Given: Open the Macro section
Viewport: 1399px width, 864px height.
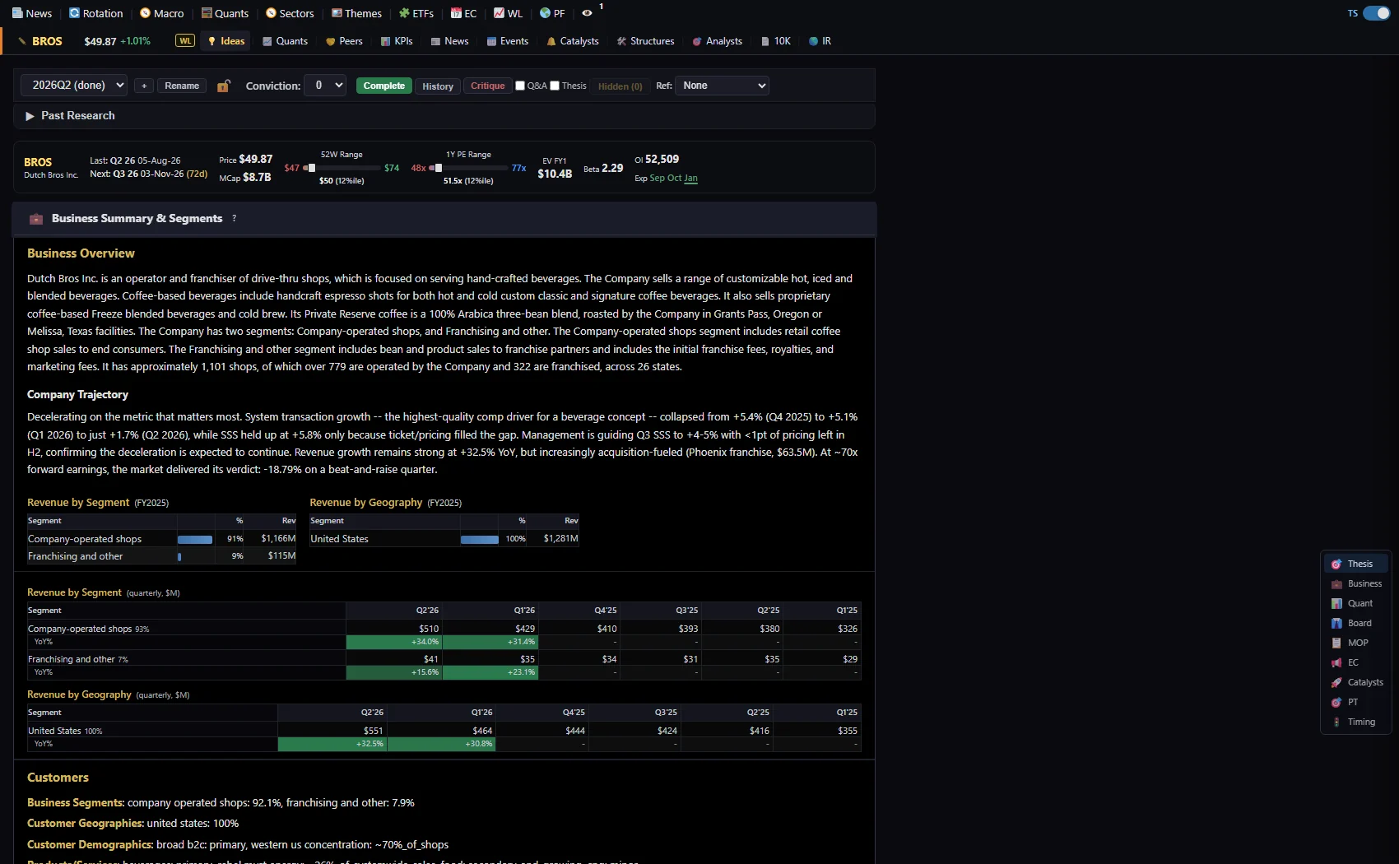Looking at the screenshot, I should tap(161, 13).
